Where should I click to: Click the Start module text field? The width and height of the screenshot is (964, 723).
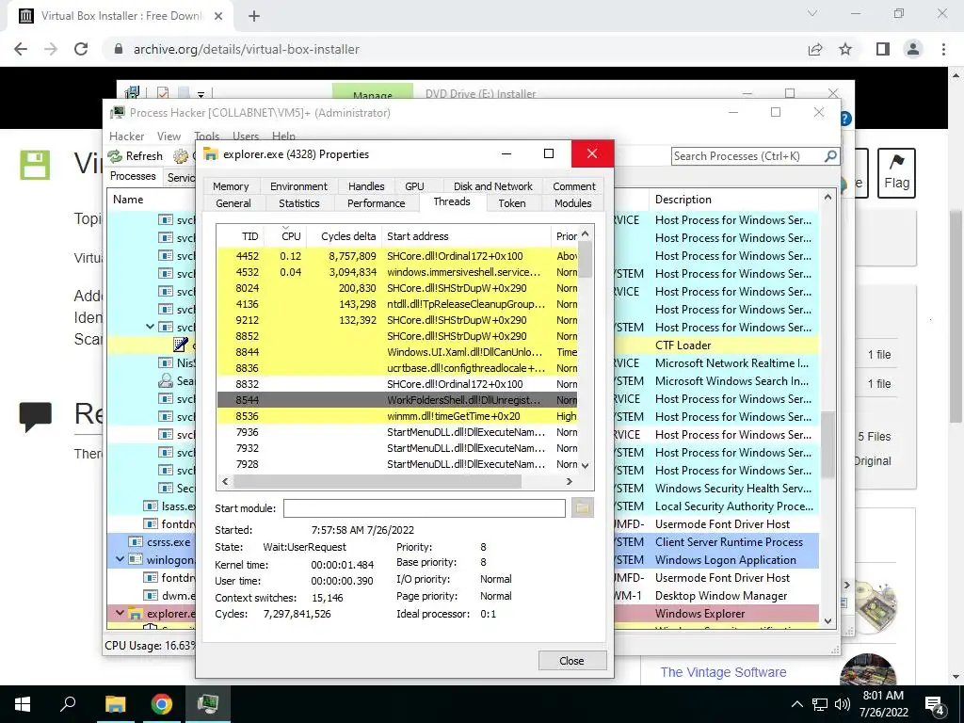[425, 507]
